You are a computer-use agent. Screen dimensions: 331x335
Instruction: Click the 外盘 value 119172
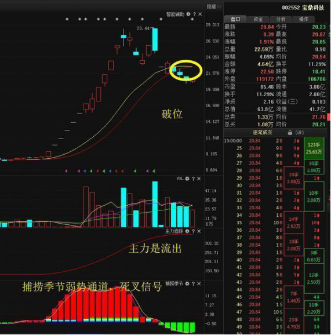265,79
